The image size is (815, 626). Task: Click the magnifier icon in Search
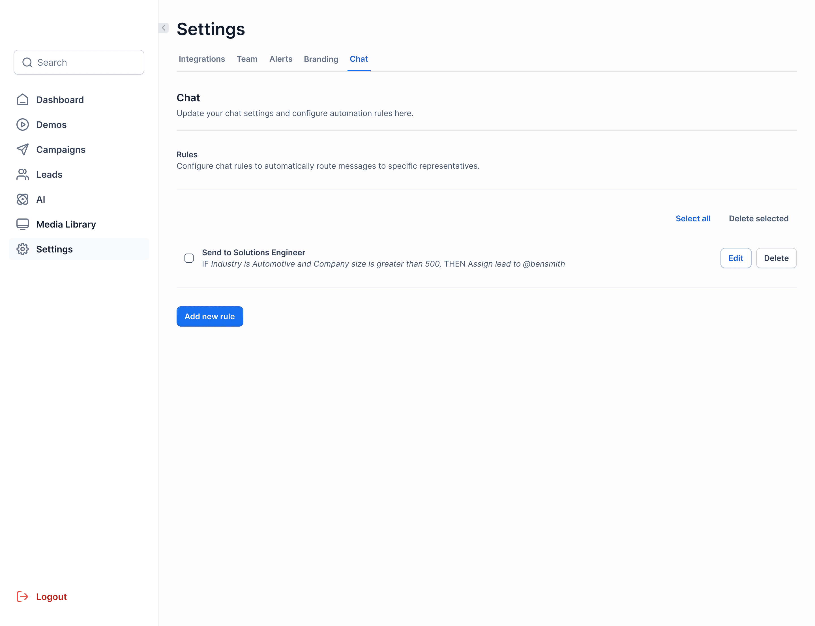(x=27, y=62)
